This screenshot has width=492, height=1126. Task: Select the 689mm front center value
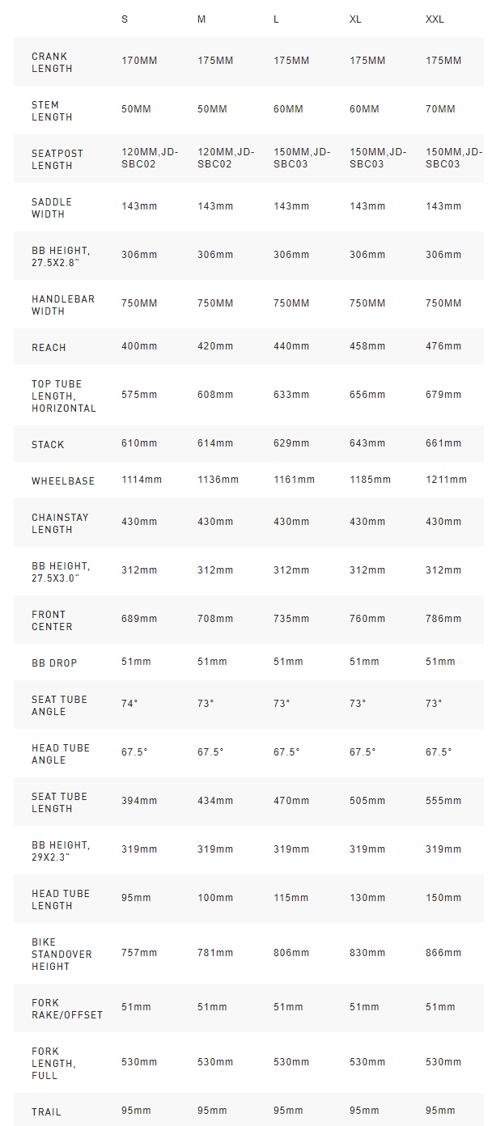pyautogui.click(x=139, y=619)
